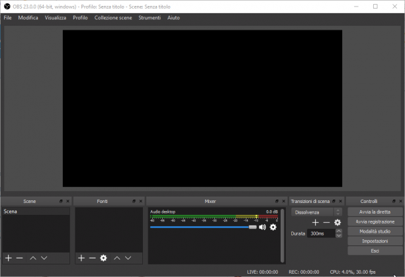
Task: Undock the Mixer panel
Action: tap(277, 201)
